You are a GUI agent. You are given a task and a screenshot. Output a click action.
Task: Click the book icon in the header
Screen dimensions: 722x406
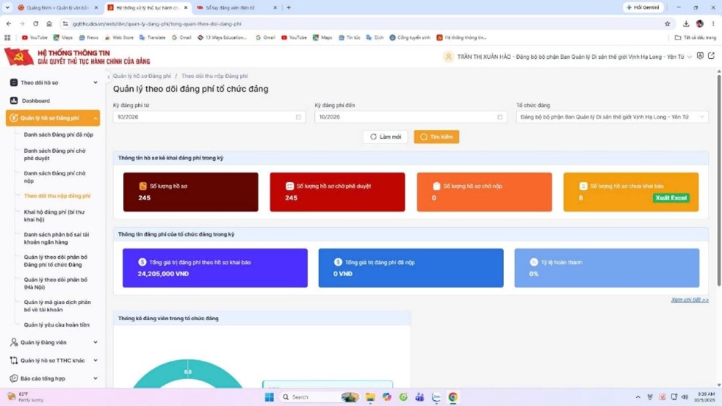700,56
